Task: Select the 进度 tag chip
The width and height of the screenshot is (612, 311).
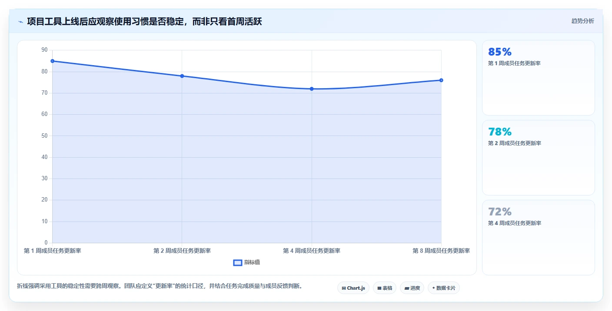Action: [412, 288]
